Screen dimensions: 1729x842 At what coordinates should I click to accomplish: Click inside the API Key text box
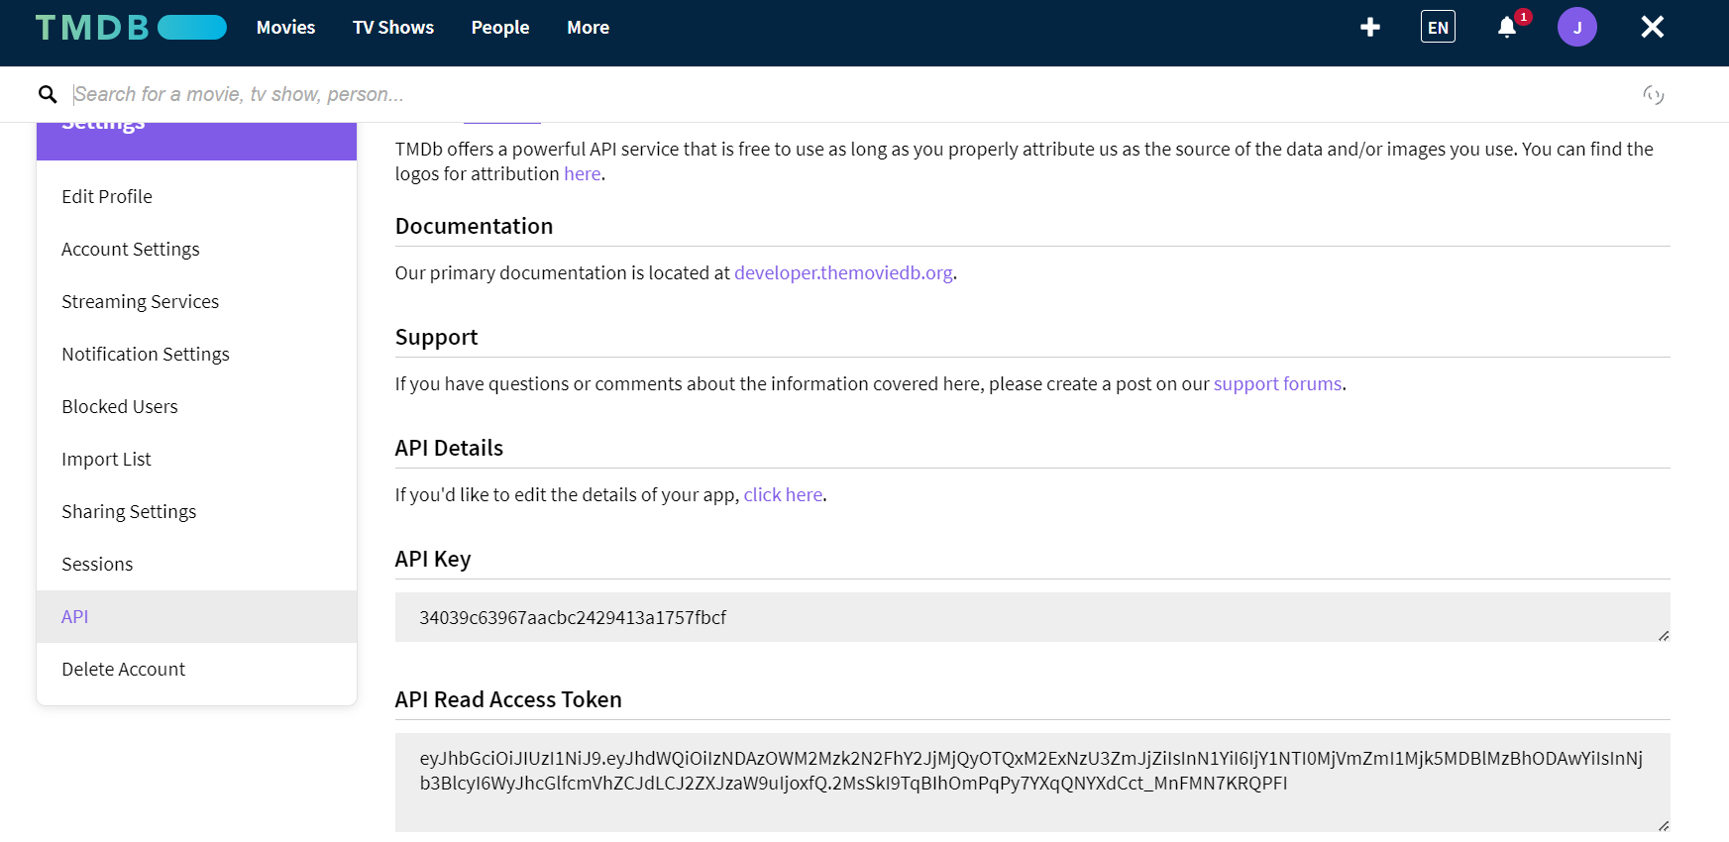tap(1032, 617)
